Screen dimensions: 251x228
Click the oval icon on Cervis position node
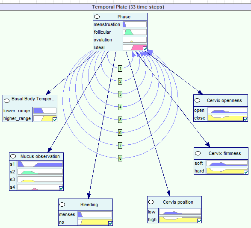151,202
